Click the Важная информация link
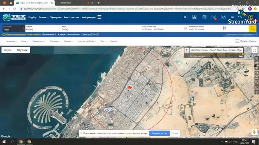The height and width of the screenshot is (145, 259). [x=16, y=35]
